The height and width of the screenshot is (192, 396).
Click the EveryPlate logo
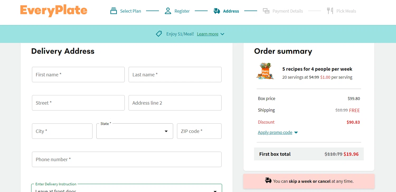pos(54,11)
